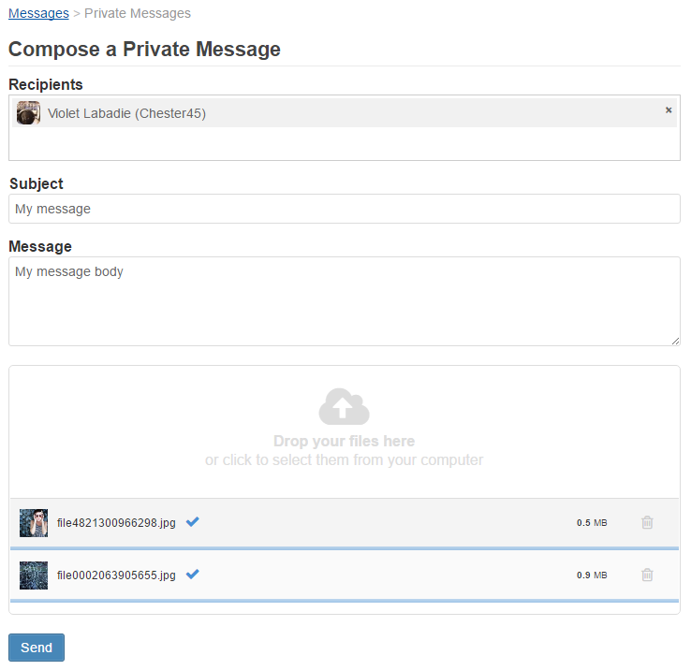Open the file0002063905655.jpg thumbnail
This screenshot has height=670, width=691.
(x=34, y=575)
